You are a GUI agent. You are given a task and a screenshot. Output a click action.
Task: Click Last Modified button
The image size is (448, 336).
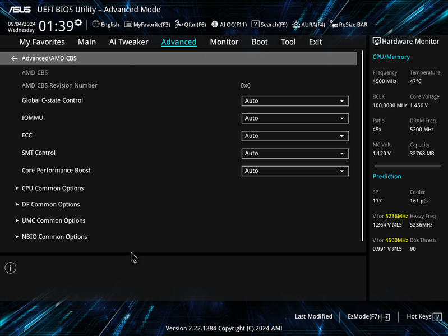313,316
